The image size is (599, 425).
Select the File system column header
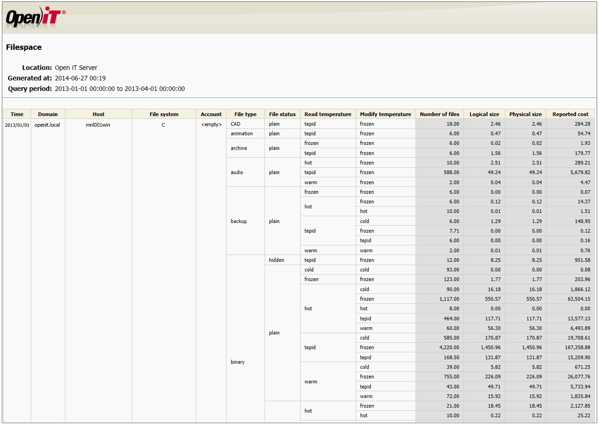coord(164,114)
